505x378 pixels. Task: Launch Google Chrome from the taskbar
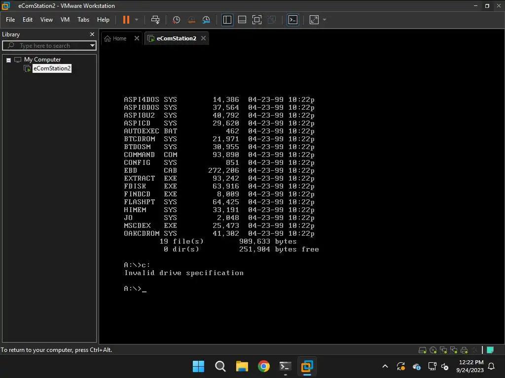264,366
